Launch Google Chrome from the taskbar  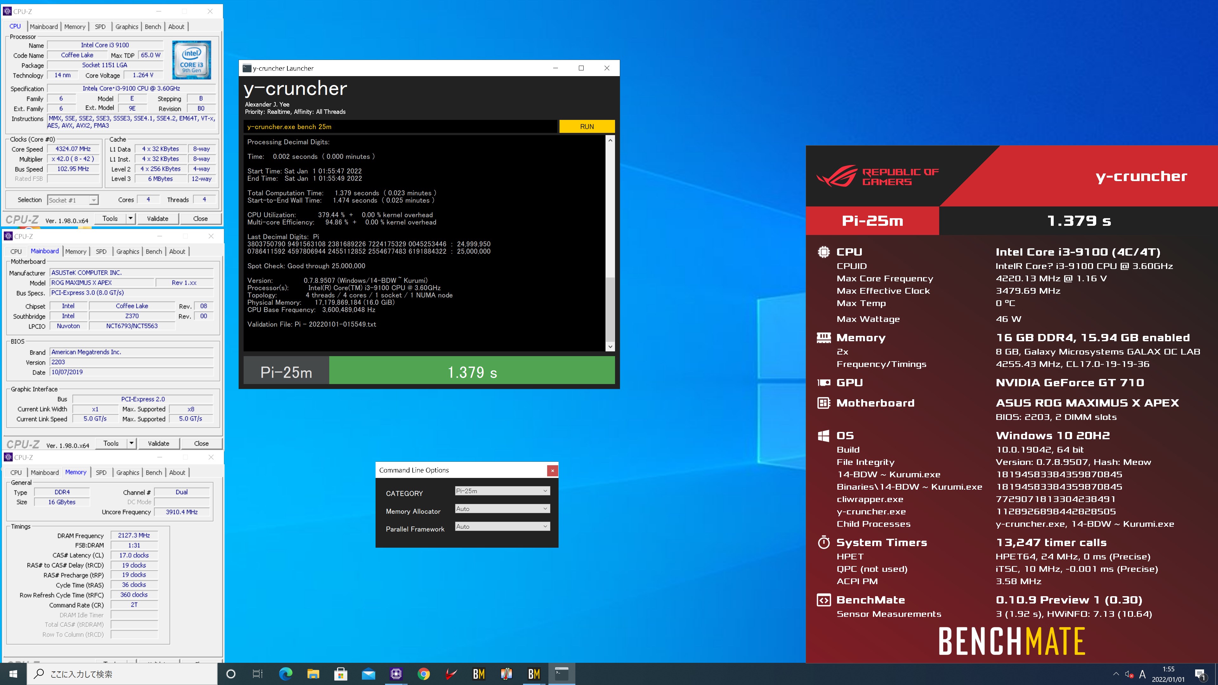pyautogui.click(x=424, y=674)
